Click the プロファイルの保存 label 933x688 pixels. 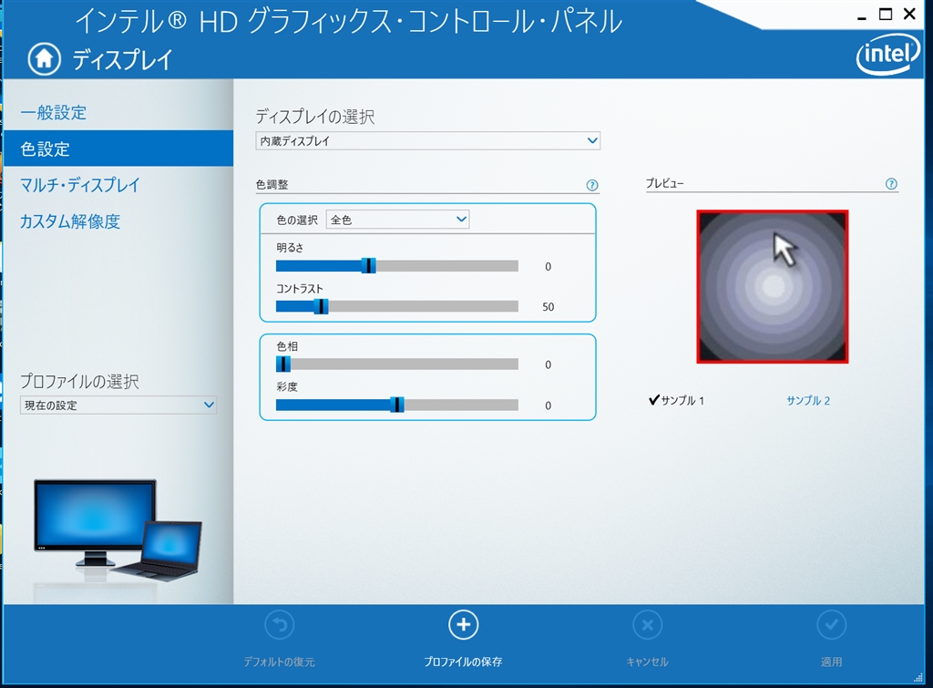point(463,662)
